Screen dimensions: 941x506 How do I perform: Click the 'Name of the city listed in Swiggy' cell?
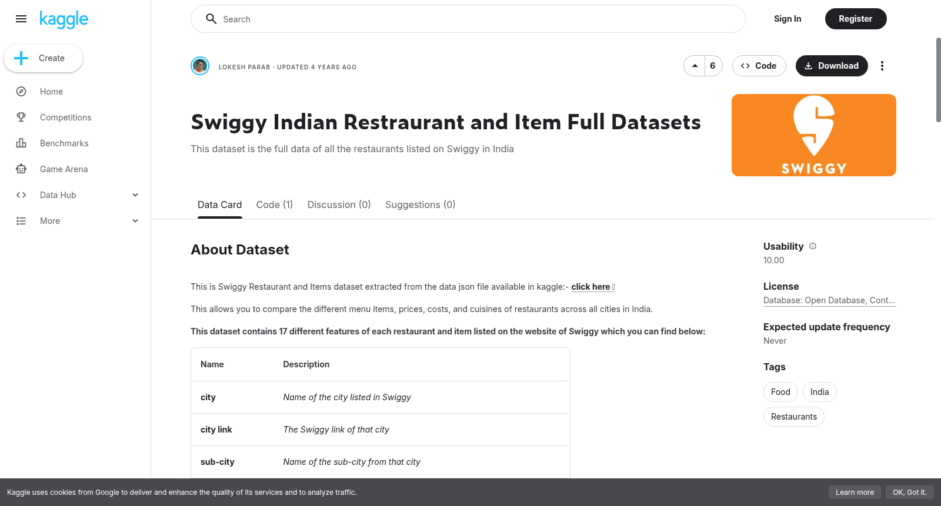(347, 397)
